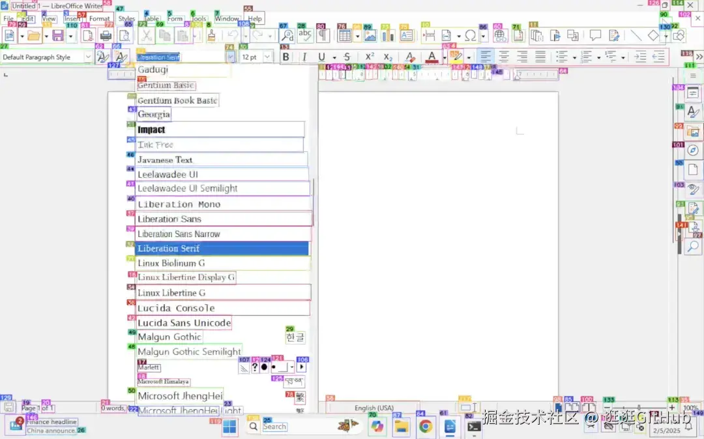Open Find & Replace magnifier icon
704x439 pixels.
coord(287,35)
